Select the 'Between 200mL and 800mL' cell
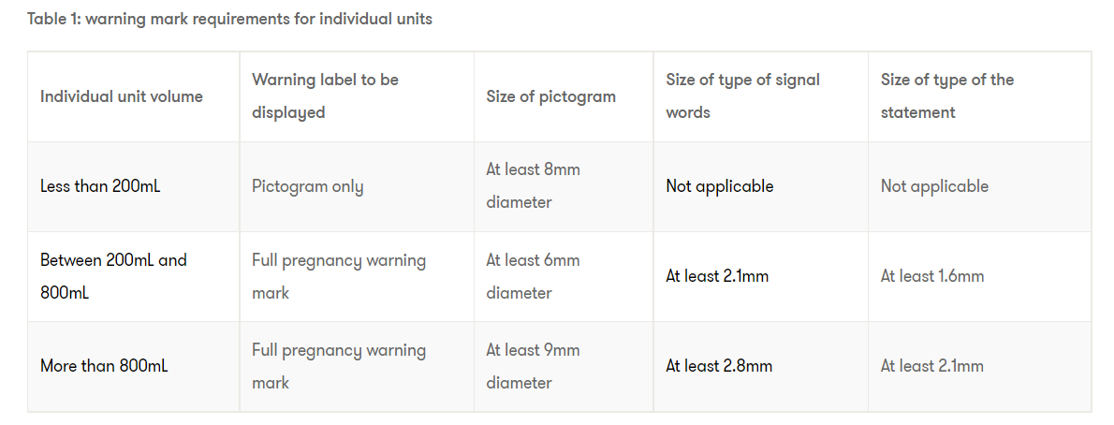 tap(113, 276)
